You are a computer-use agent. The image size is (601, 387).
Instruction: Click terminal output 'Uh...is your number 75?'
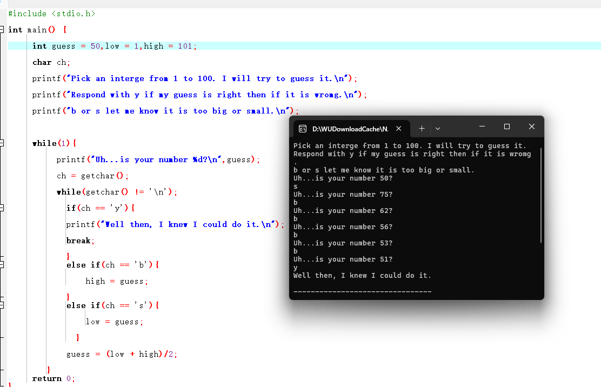click(343, 194)
